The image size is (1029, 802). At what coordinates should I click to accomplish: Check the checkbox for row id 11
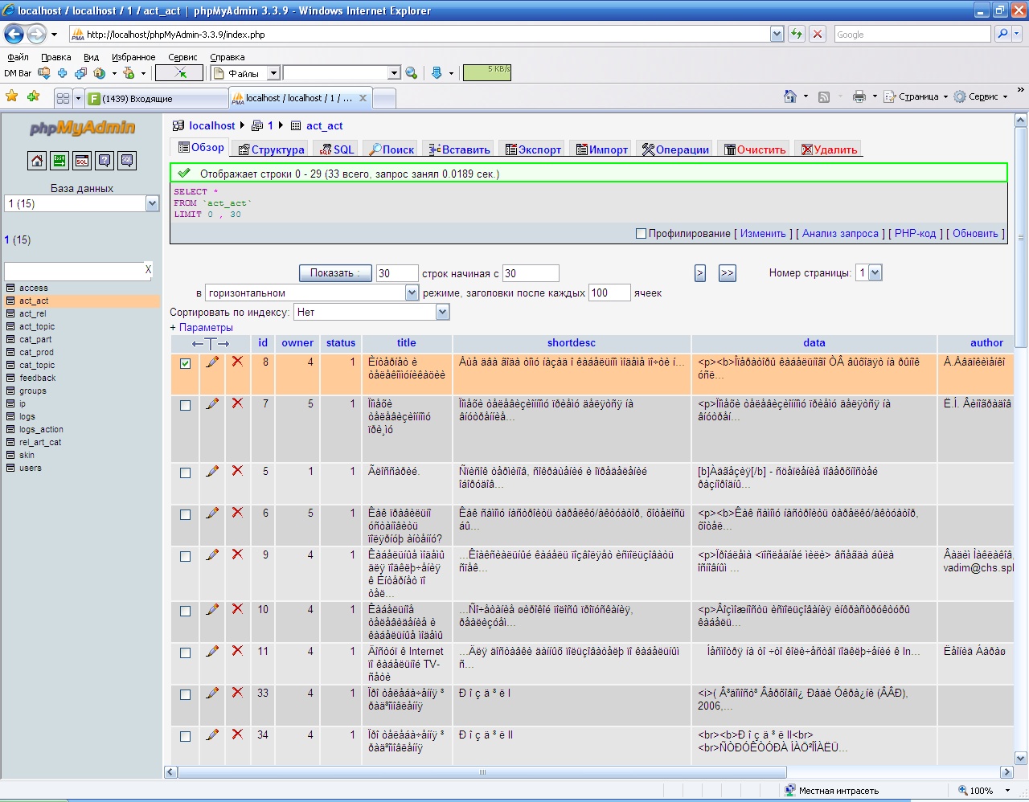click(x=186, y=653)
